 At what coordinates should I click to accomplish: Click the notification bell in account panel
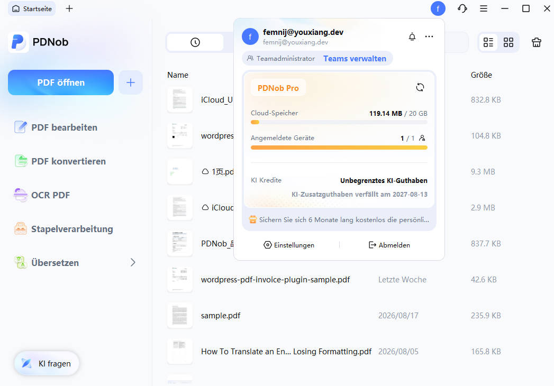[x=412, y=36]
